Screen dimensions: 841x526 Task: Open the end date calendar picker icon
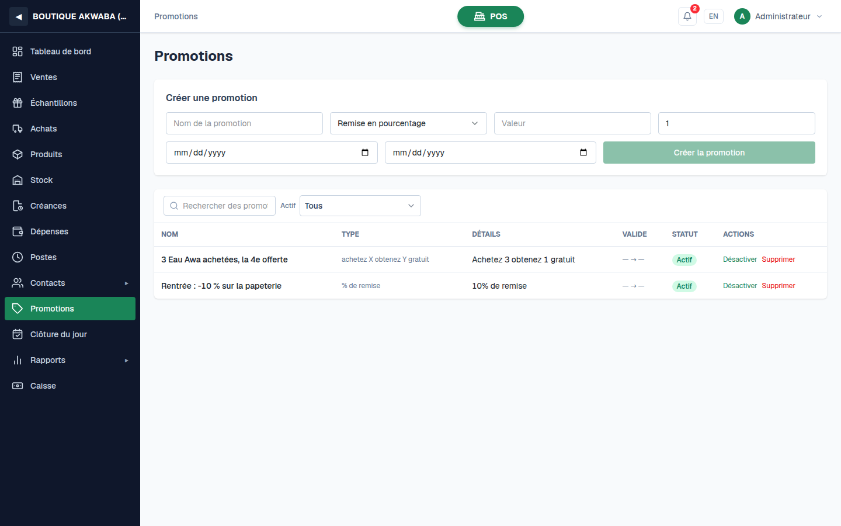[583, 153]
